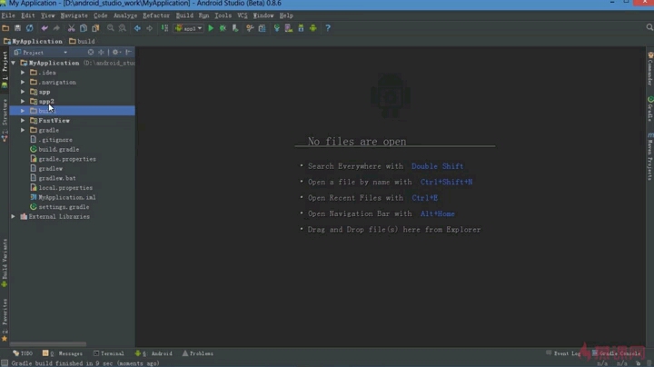
Task: Click the Cut scissors icon
Action: [x=72, y=28]
